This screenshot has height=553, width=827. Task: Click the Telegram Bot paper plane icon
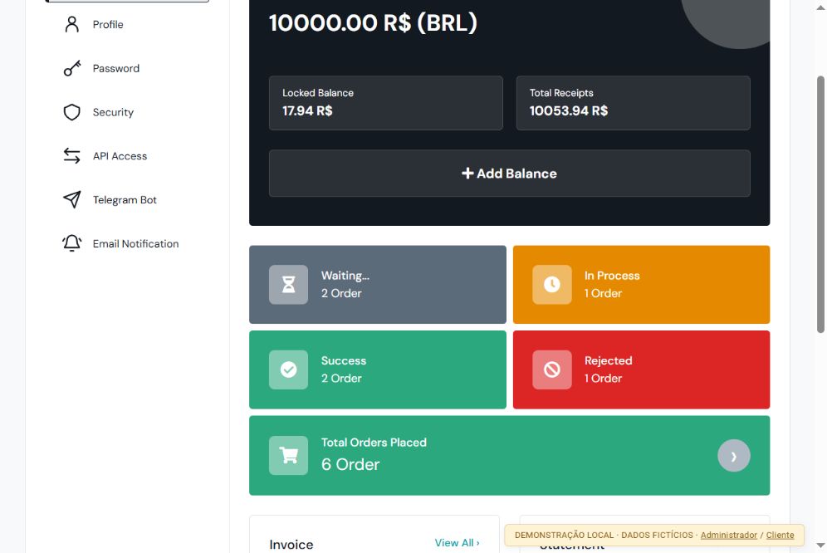pyautogui.click(x=71, y=199)
